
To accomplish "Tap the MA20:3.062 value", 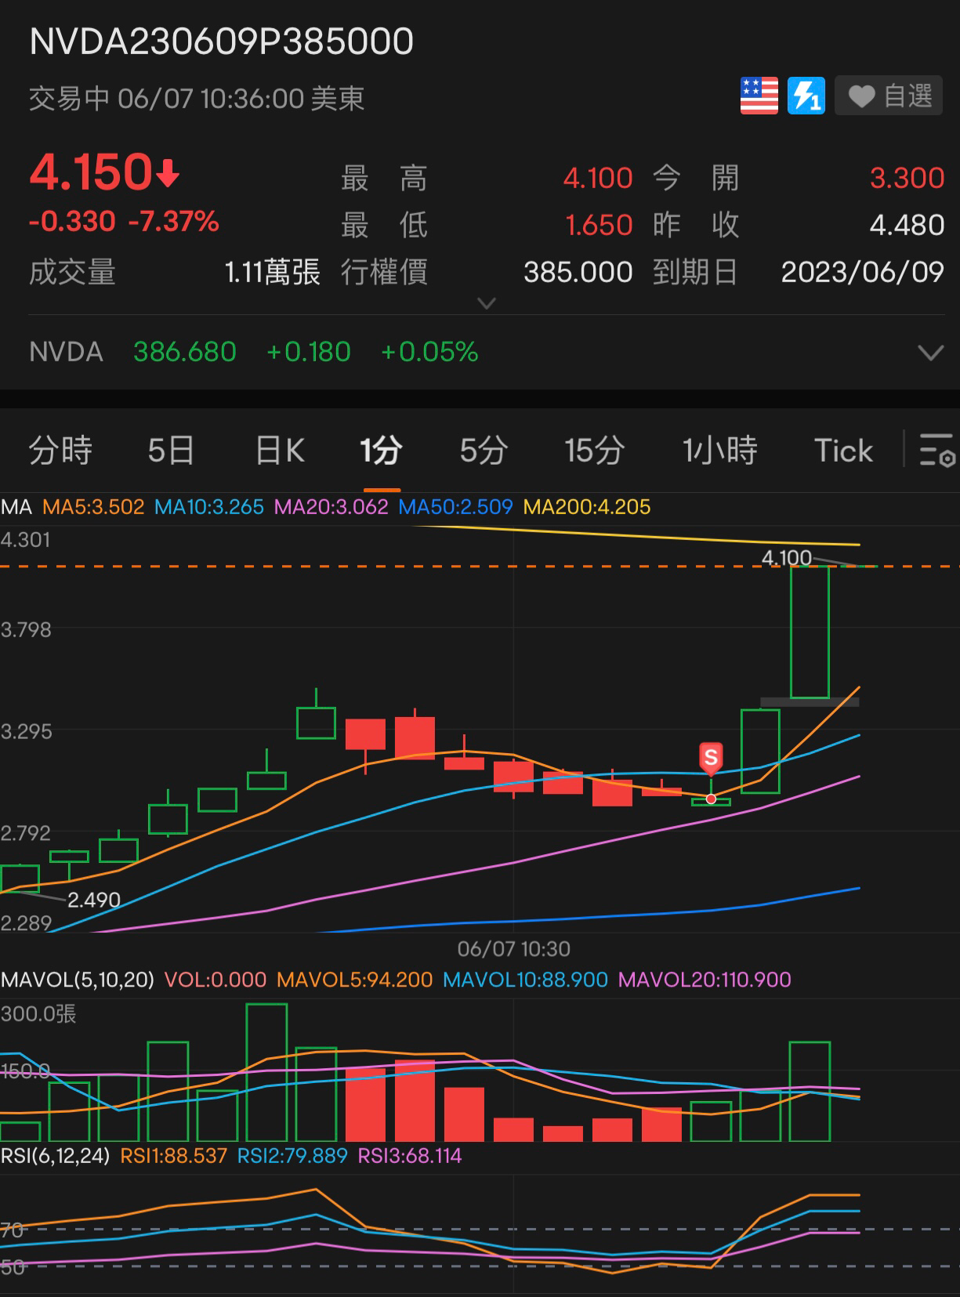I will (x=331, y=507).
